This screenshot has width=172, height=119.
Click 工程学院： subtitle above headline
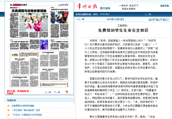click(123, 26)
